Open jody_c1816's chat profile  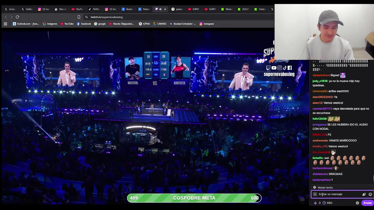[320, 81]
